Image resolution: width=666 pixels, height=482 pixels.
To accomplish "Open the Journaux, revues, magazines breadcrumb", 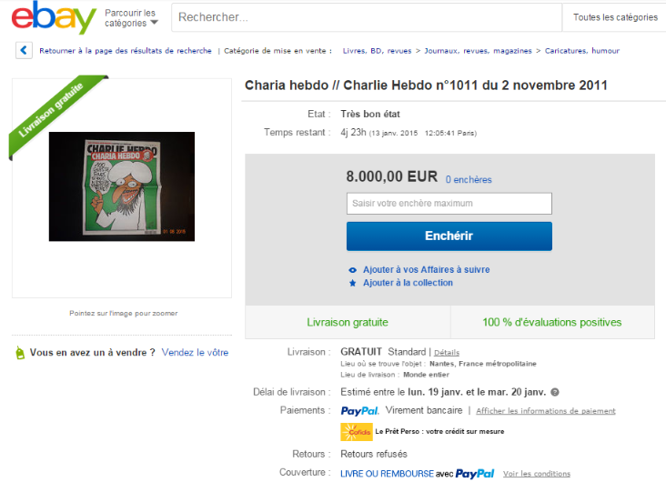I will 478,51.
